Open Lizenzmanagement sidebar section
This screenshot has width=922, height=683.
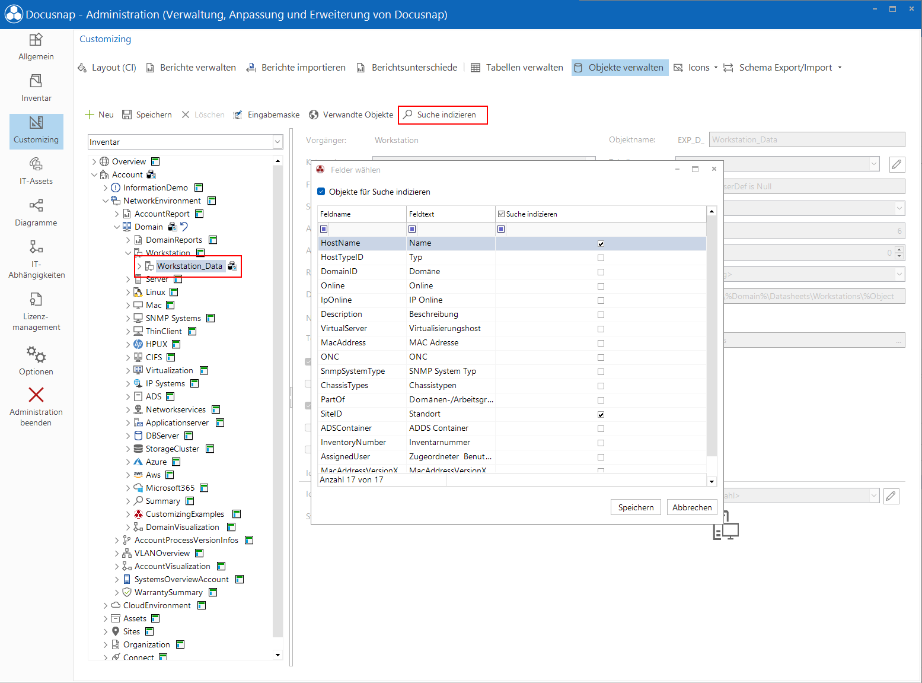point(36,312)
